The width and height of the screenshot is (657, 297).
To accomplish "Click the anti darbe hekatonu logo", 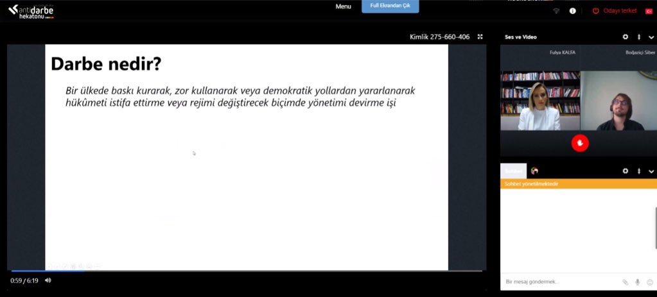I will (x=31, y=12).
